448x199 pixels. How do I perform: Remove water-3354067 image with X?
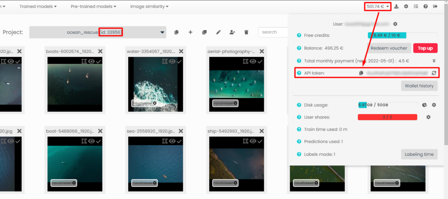tap(181, 51)
